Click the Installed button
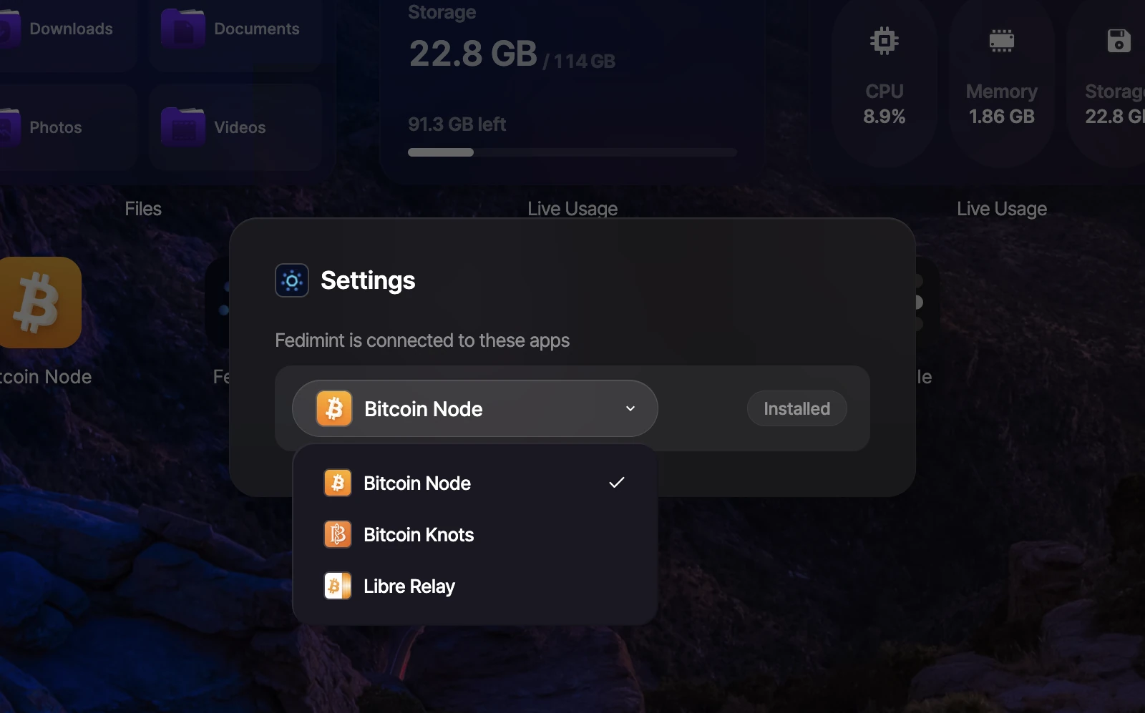1145x713 pixels. (x=796, y=408)
